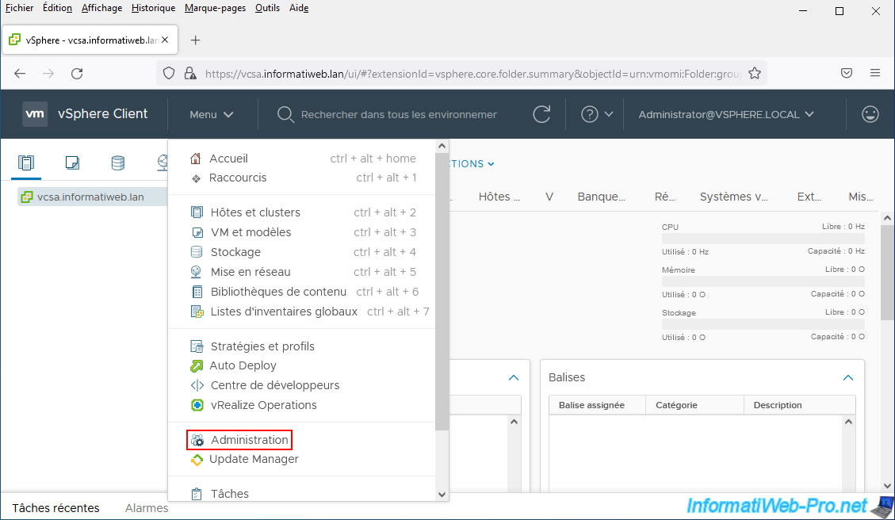Click the search magnifier icon
The height and width of the screenshot is (520, 895).
pyautogui.click(x=285, y=115)
